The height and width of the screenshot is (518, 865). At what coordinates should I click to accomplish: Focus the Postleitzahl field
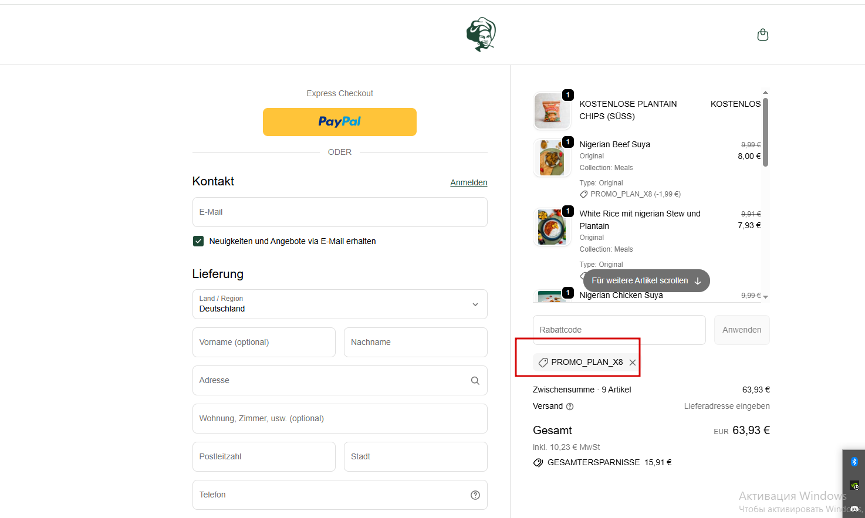click(264, 456)
